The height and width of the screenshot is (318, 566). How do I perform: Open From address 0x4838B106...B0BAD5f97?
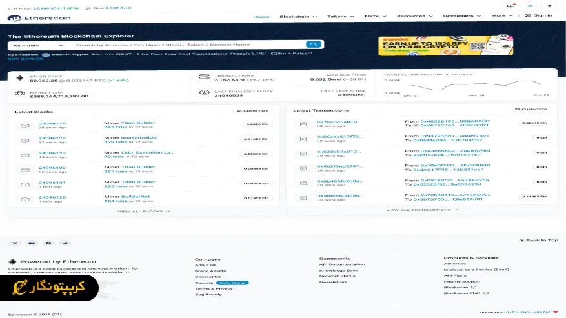[x=456, y=121]
